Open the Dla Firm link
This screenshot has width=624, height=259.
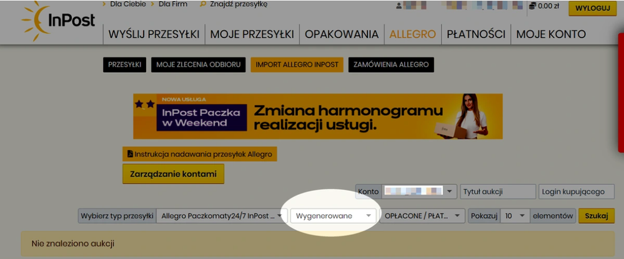tap(173, 4)
